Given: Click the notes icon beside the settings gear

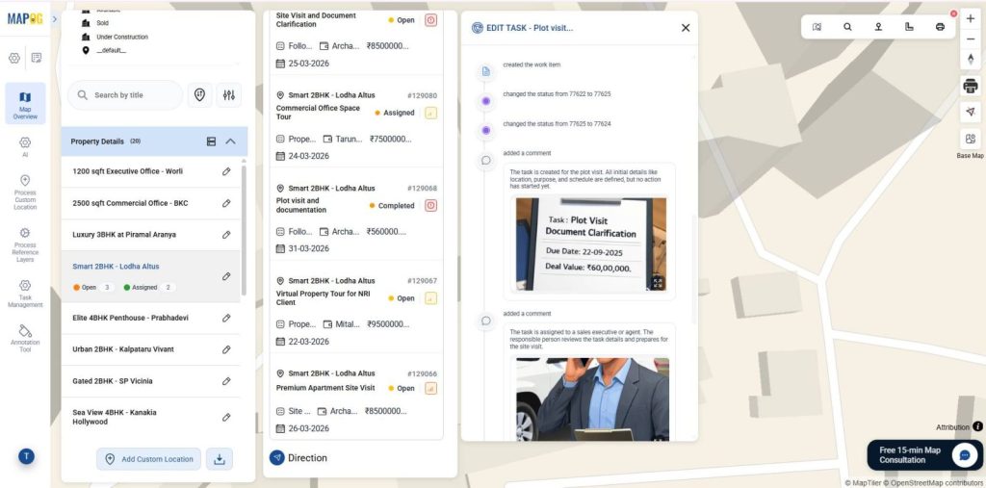Looking at the screenshot, I should (37, 58).
